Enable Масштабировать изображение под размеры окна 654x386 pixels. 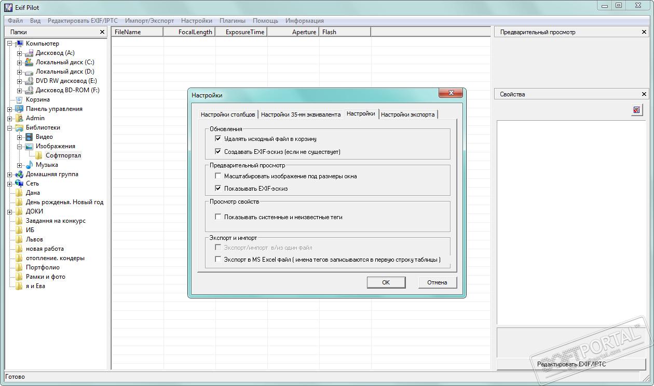(218, 176)
